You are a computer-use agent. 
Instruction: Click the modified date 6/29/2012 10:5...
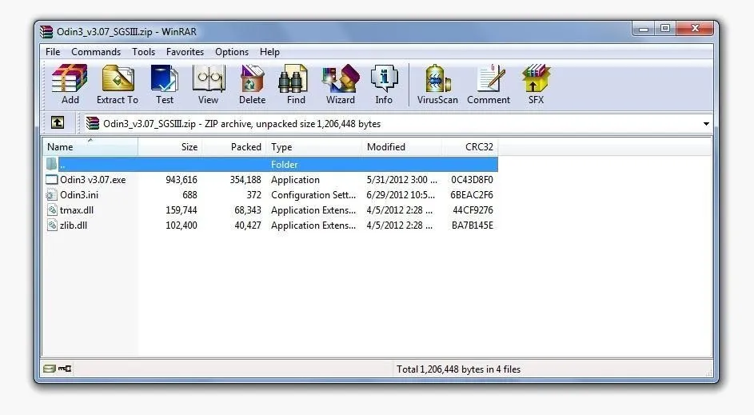401,195
